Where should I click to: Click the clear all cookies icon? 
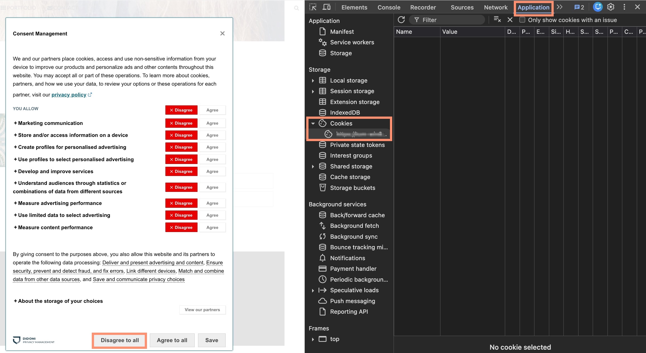[497, 20]
